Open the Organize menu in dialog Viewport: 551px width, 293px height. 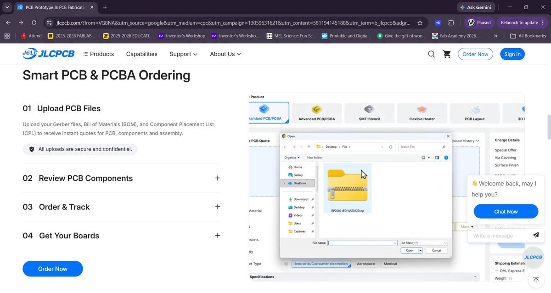[292, 158]
